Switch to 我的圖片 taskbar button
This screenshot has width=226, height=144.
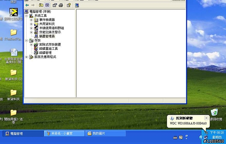(x=106, y=134)
